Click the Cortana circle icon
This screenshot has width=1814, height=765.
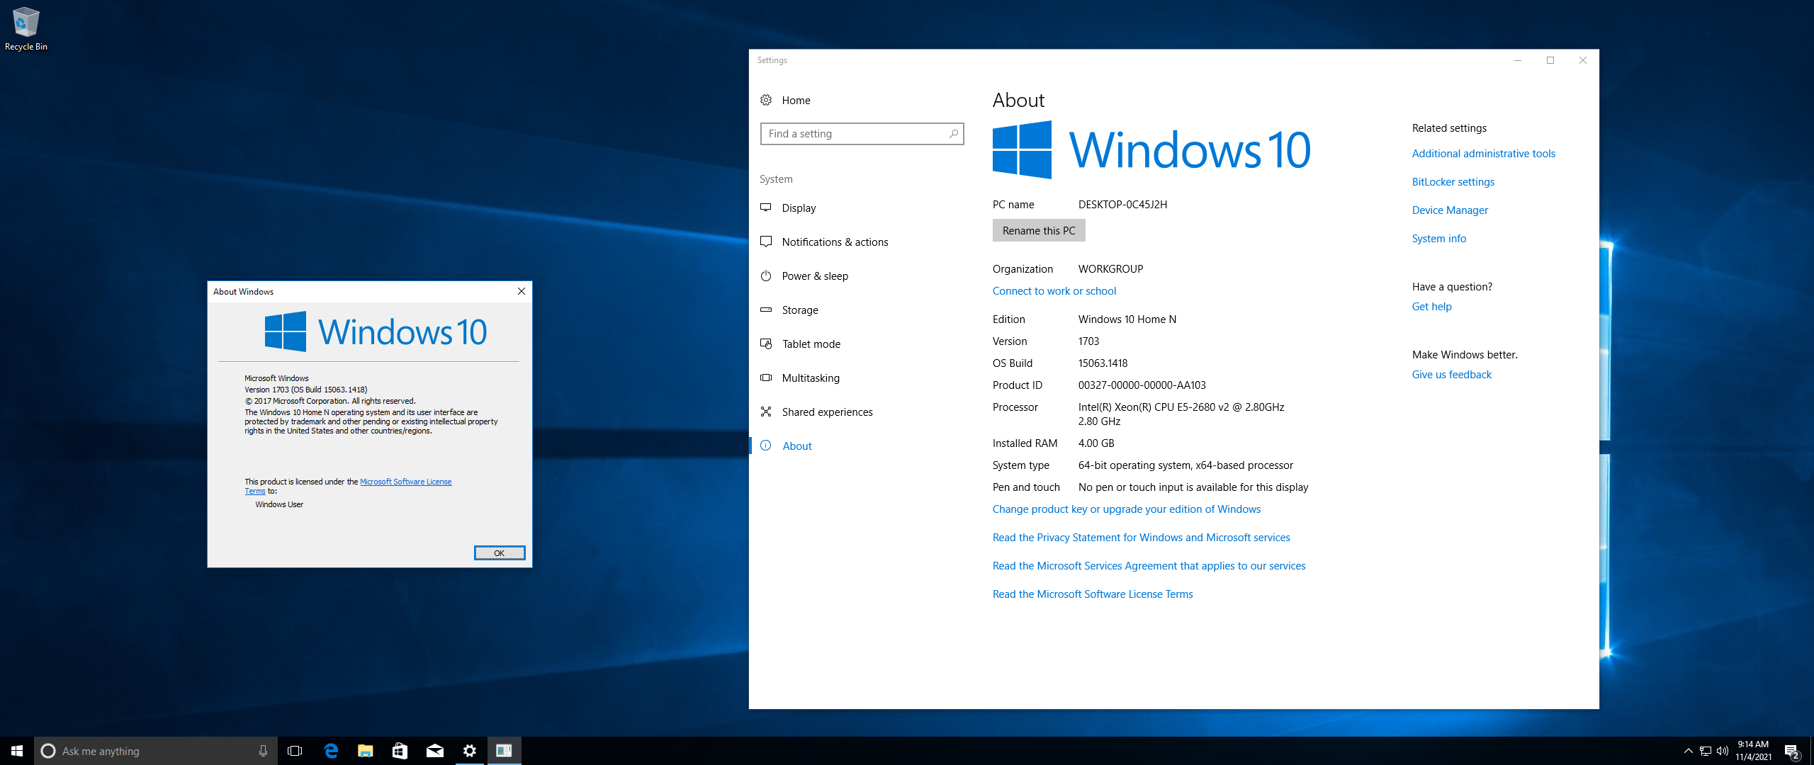point(48,751)
